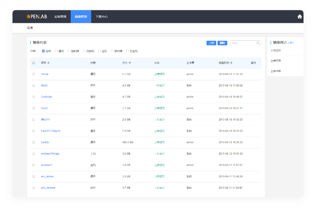Open the win_eleven image link
The image size is (316, 212).
pos(47,176)
